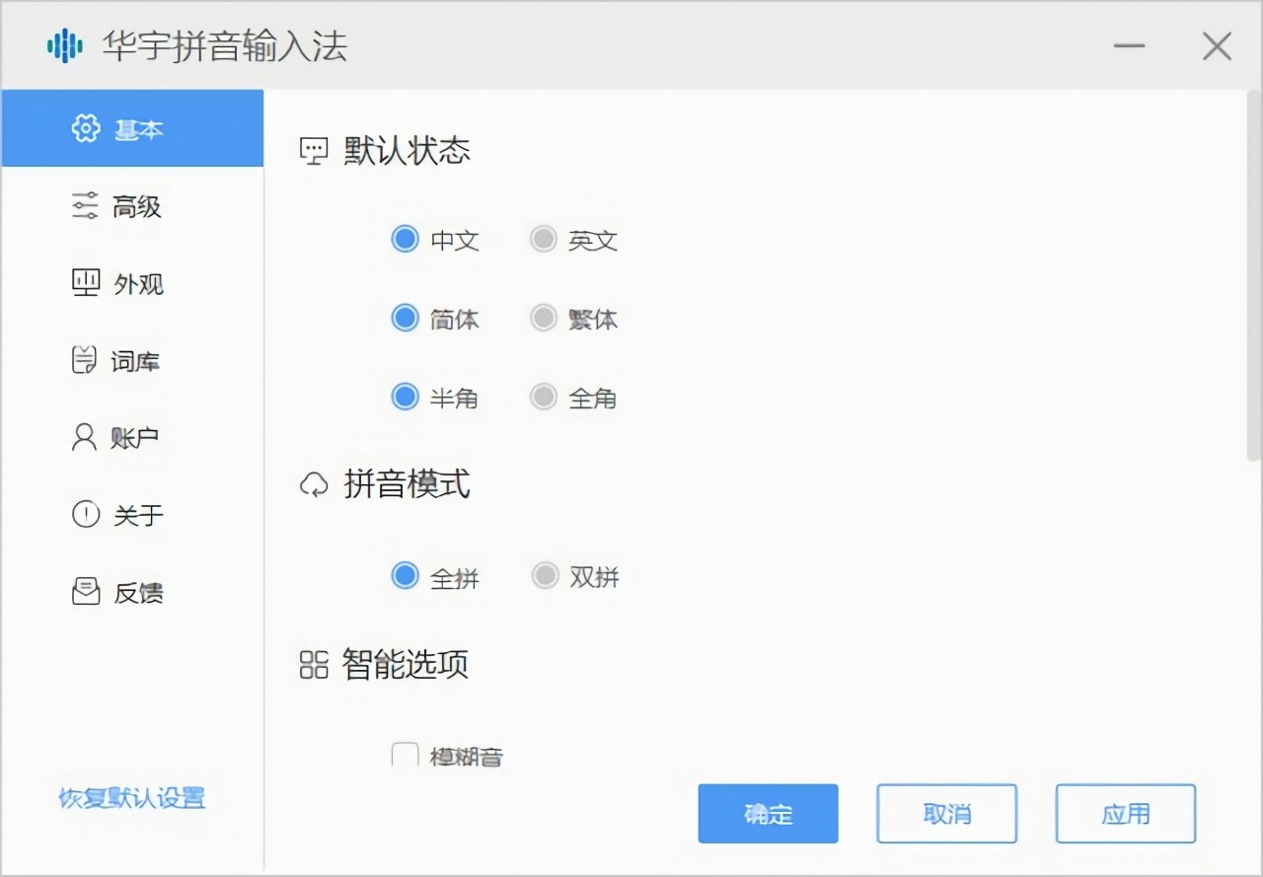Click the 华宇拼音输入法 app logo icon
The image size is (1263, 877).
tap(65, 45)
